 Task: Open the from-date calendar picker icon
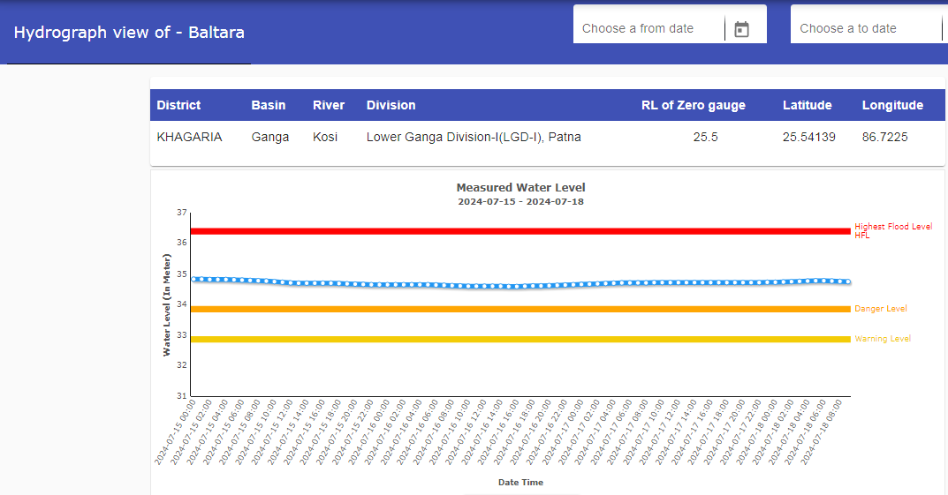point(741,29)
